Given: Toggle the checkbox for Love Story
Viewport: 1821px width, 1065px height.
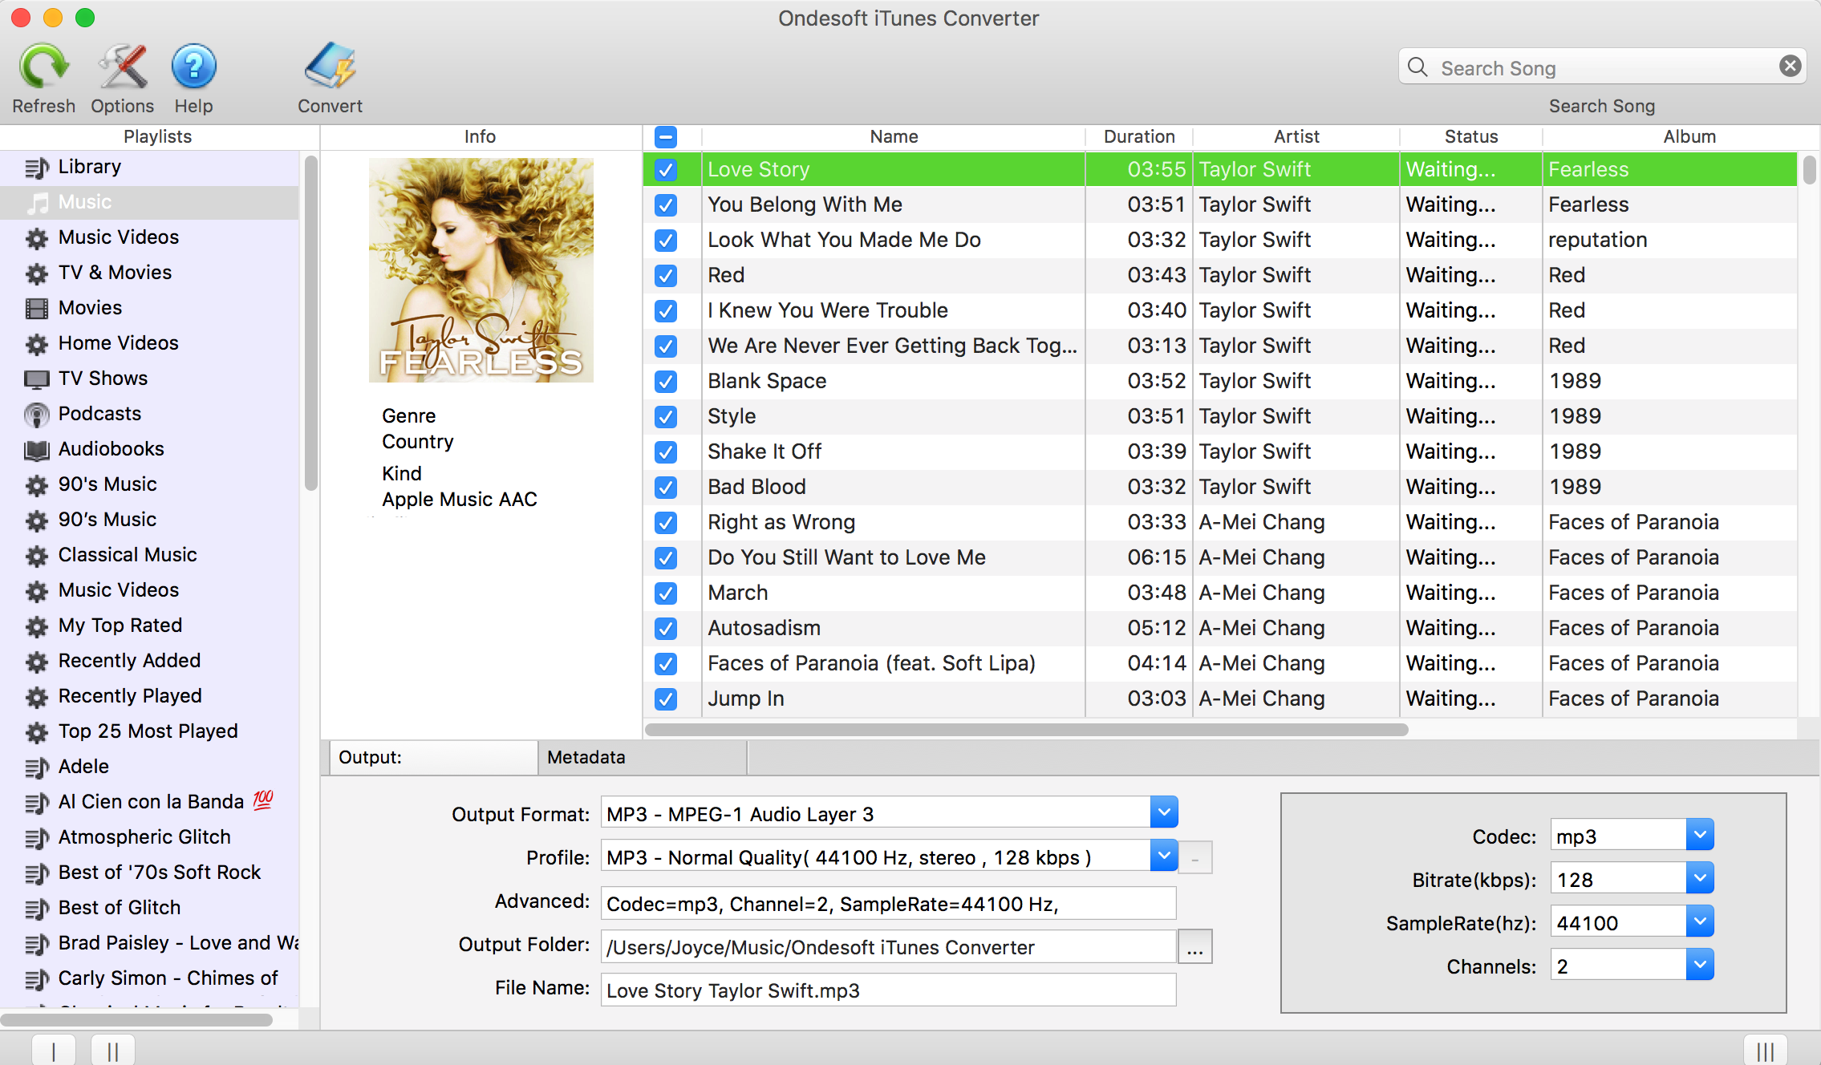Looking at the screenshot, I should 666,168.
